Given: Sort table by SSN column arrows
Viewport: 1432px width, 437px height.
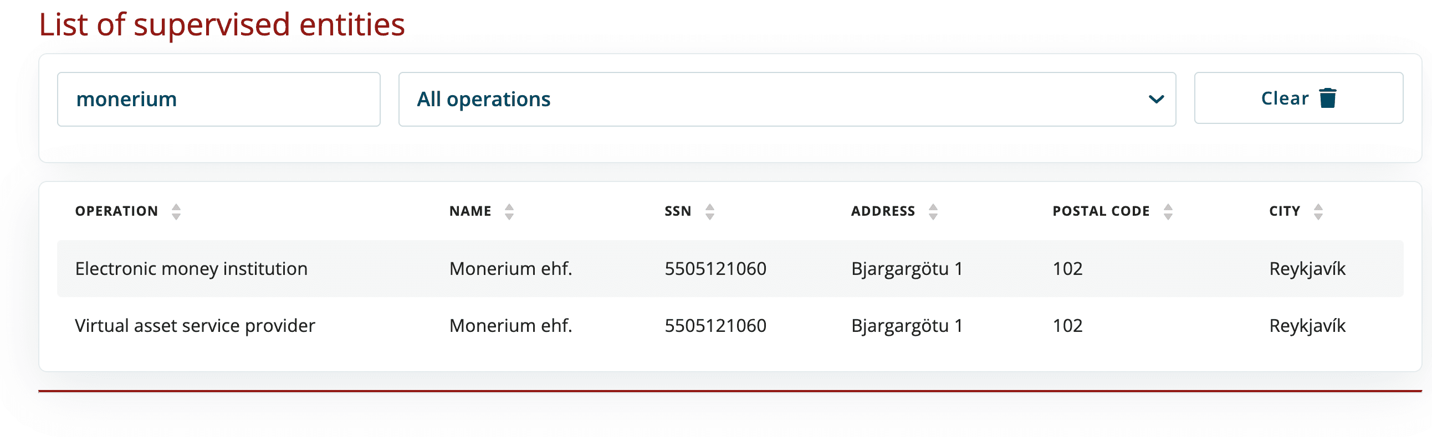Looking at the screenshot, I should [x=709, y=211].
